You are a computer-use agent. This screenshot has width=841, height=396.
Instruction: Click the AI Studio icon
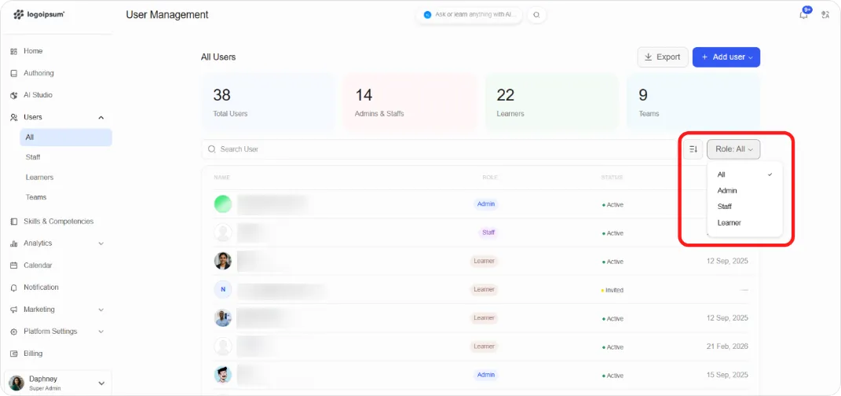(14, 96)
